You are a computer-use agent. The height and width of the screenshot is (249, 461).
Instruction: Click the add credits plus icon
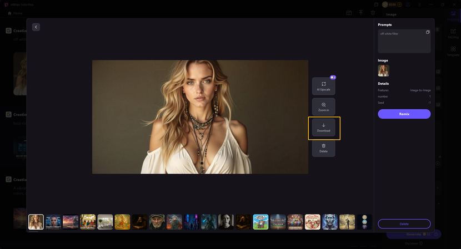tap(400, 4)
